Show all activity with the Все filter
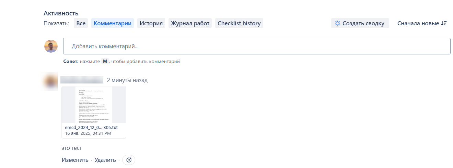The image size is (453, 168). (x=81, y=23)
